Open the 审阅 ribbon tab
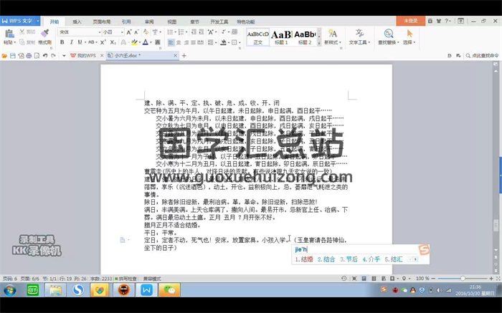502x313 pixels. pos(149,21)
